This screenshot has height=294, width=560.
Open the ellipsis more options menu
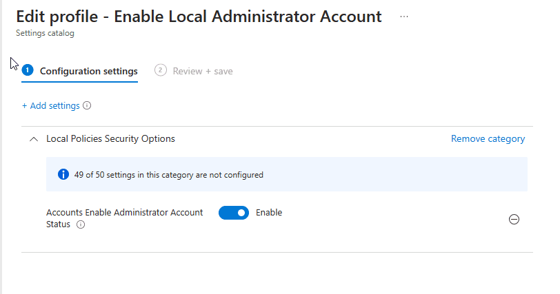pyautogui.click(x=404, y=17)
